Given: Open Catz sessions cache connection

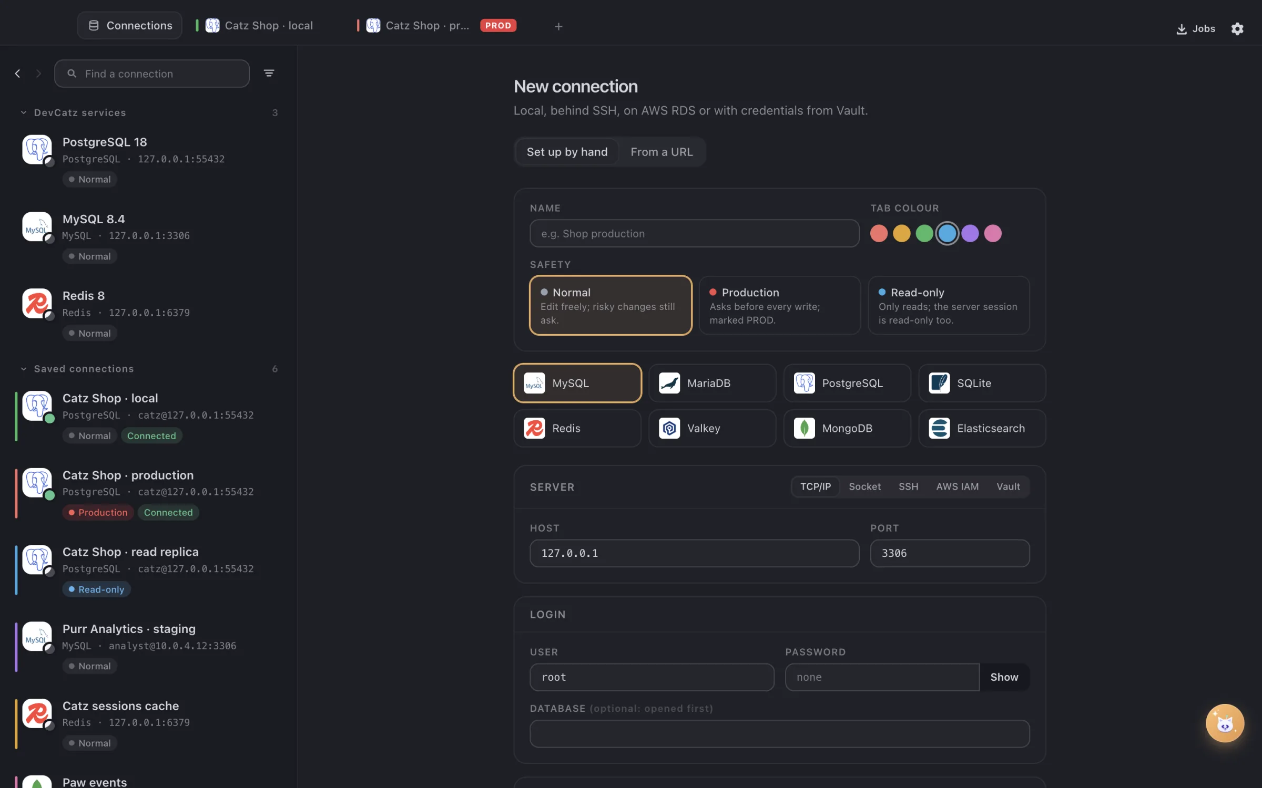Looking at the screenshot, I should 149,724.
